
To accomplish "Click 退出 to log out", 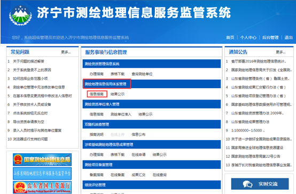I will (289, 37).
